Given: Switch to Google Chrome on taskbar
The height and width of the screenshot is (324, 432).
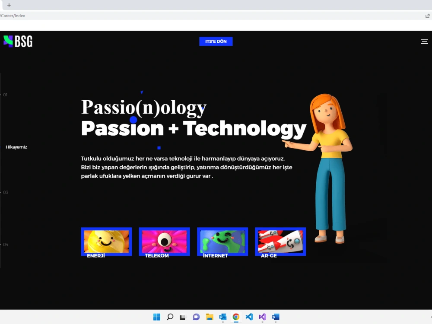Looking at the screenshot, I should 236,317.
